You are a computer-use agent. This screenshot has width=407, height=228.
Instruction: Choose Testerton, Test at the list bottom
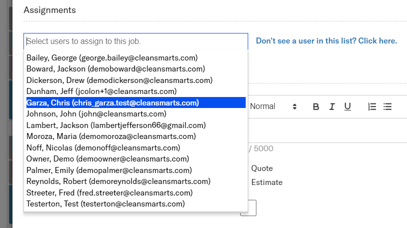pos(105,204)
